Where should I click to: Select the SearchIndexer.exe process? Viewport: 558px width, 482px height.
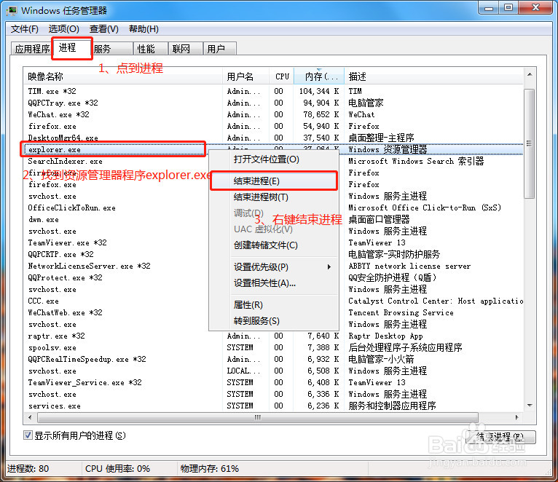[65, 161]
